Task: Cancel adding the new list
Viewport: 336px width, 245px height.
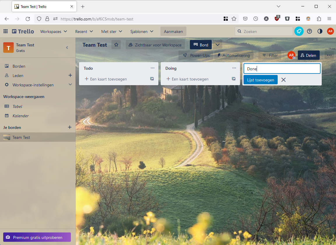Action: (x=283, y=80)
